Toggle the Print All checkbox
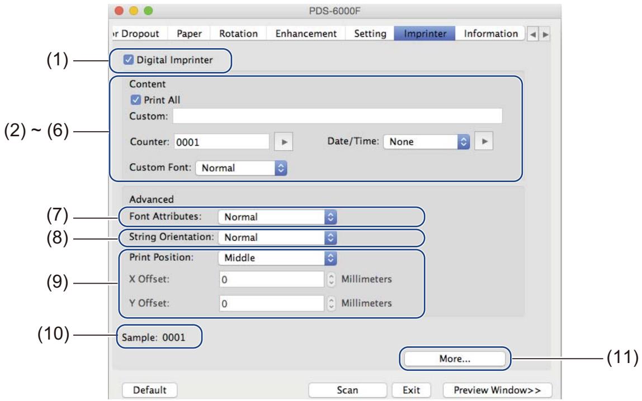642x401 pixels. [x=135, y=100]
